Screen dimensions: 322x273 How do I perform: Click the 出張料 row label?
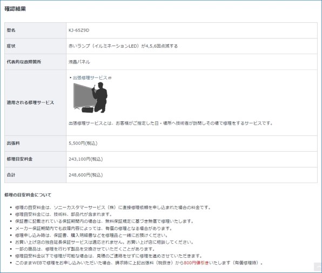pos(13,143)
